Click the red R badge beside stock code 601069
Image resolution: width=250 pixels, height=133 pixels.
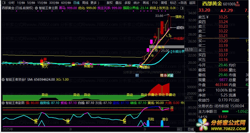pos(238,3)
